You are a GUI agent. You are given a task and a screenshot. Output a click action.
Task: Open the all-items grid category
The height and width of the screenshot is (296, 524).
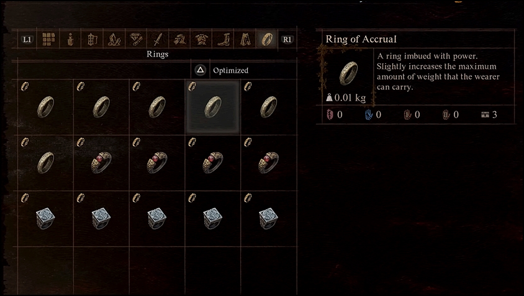coord(48,40)
